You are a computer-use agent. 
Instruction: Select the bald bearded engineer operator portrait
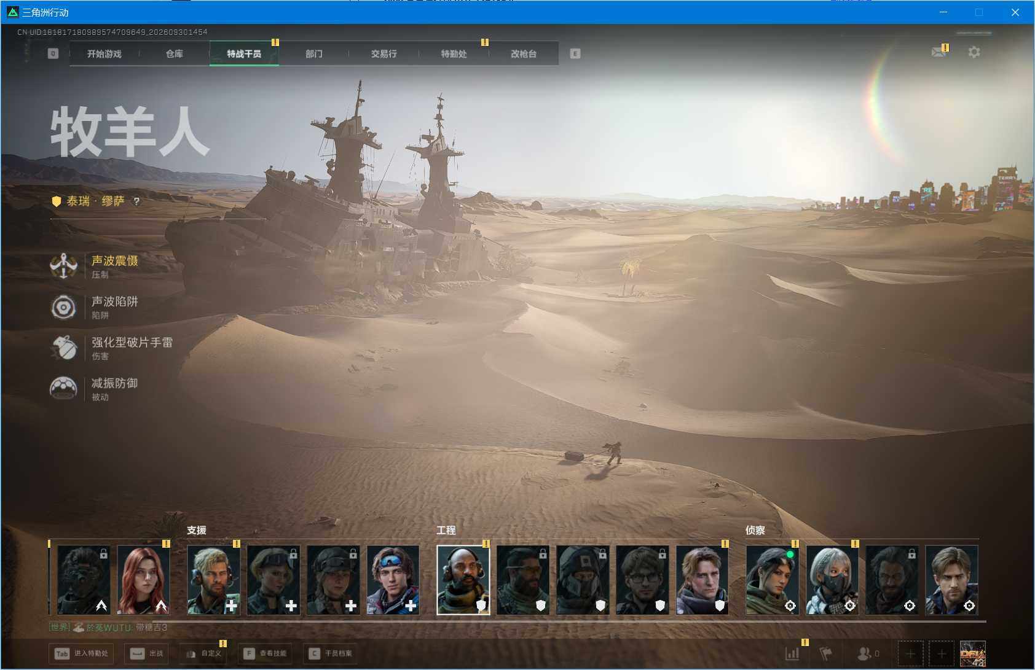463,580
